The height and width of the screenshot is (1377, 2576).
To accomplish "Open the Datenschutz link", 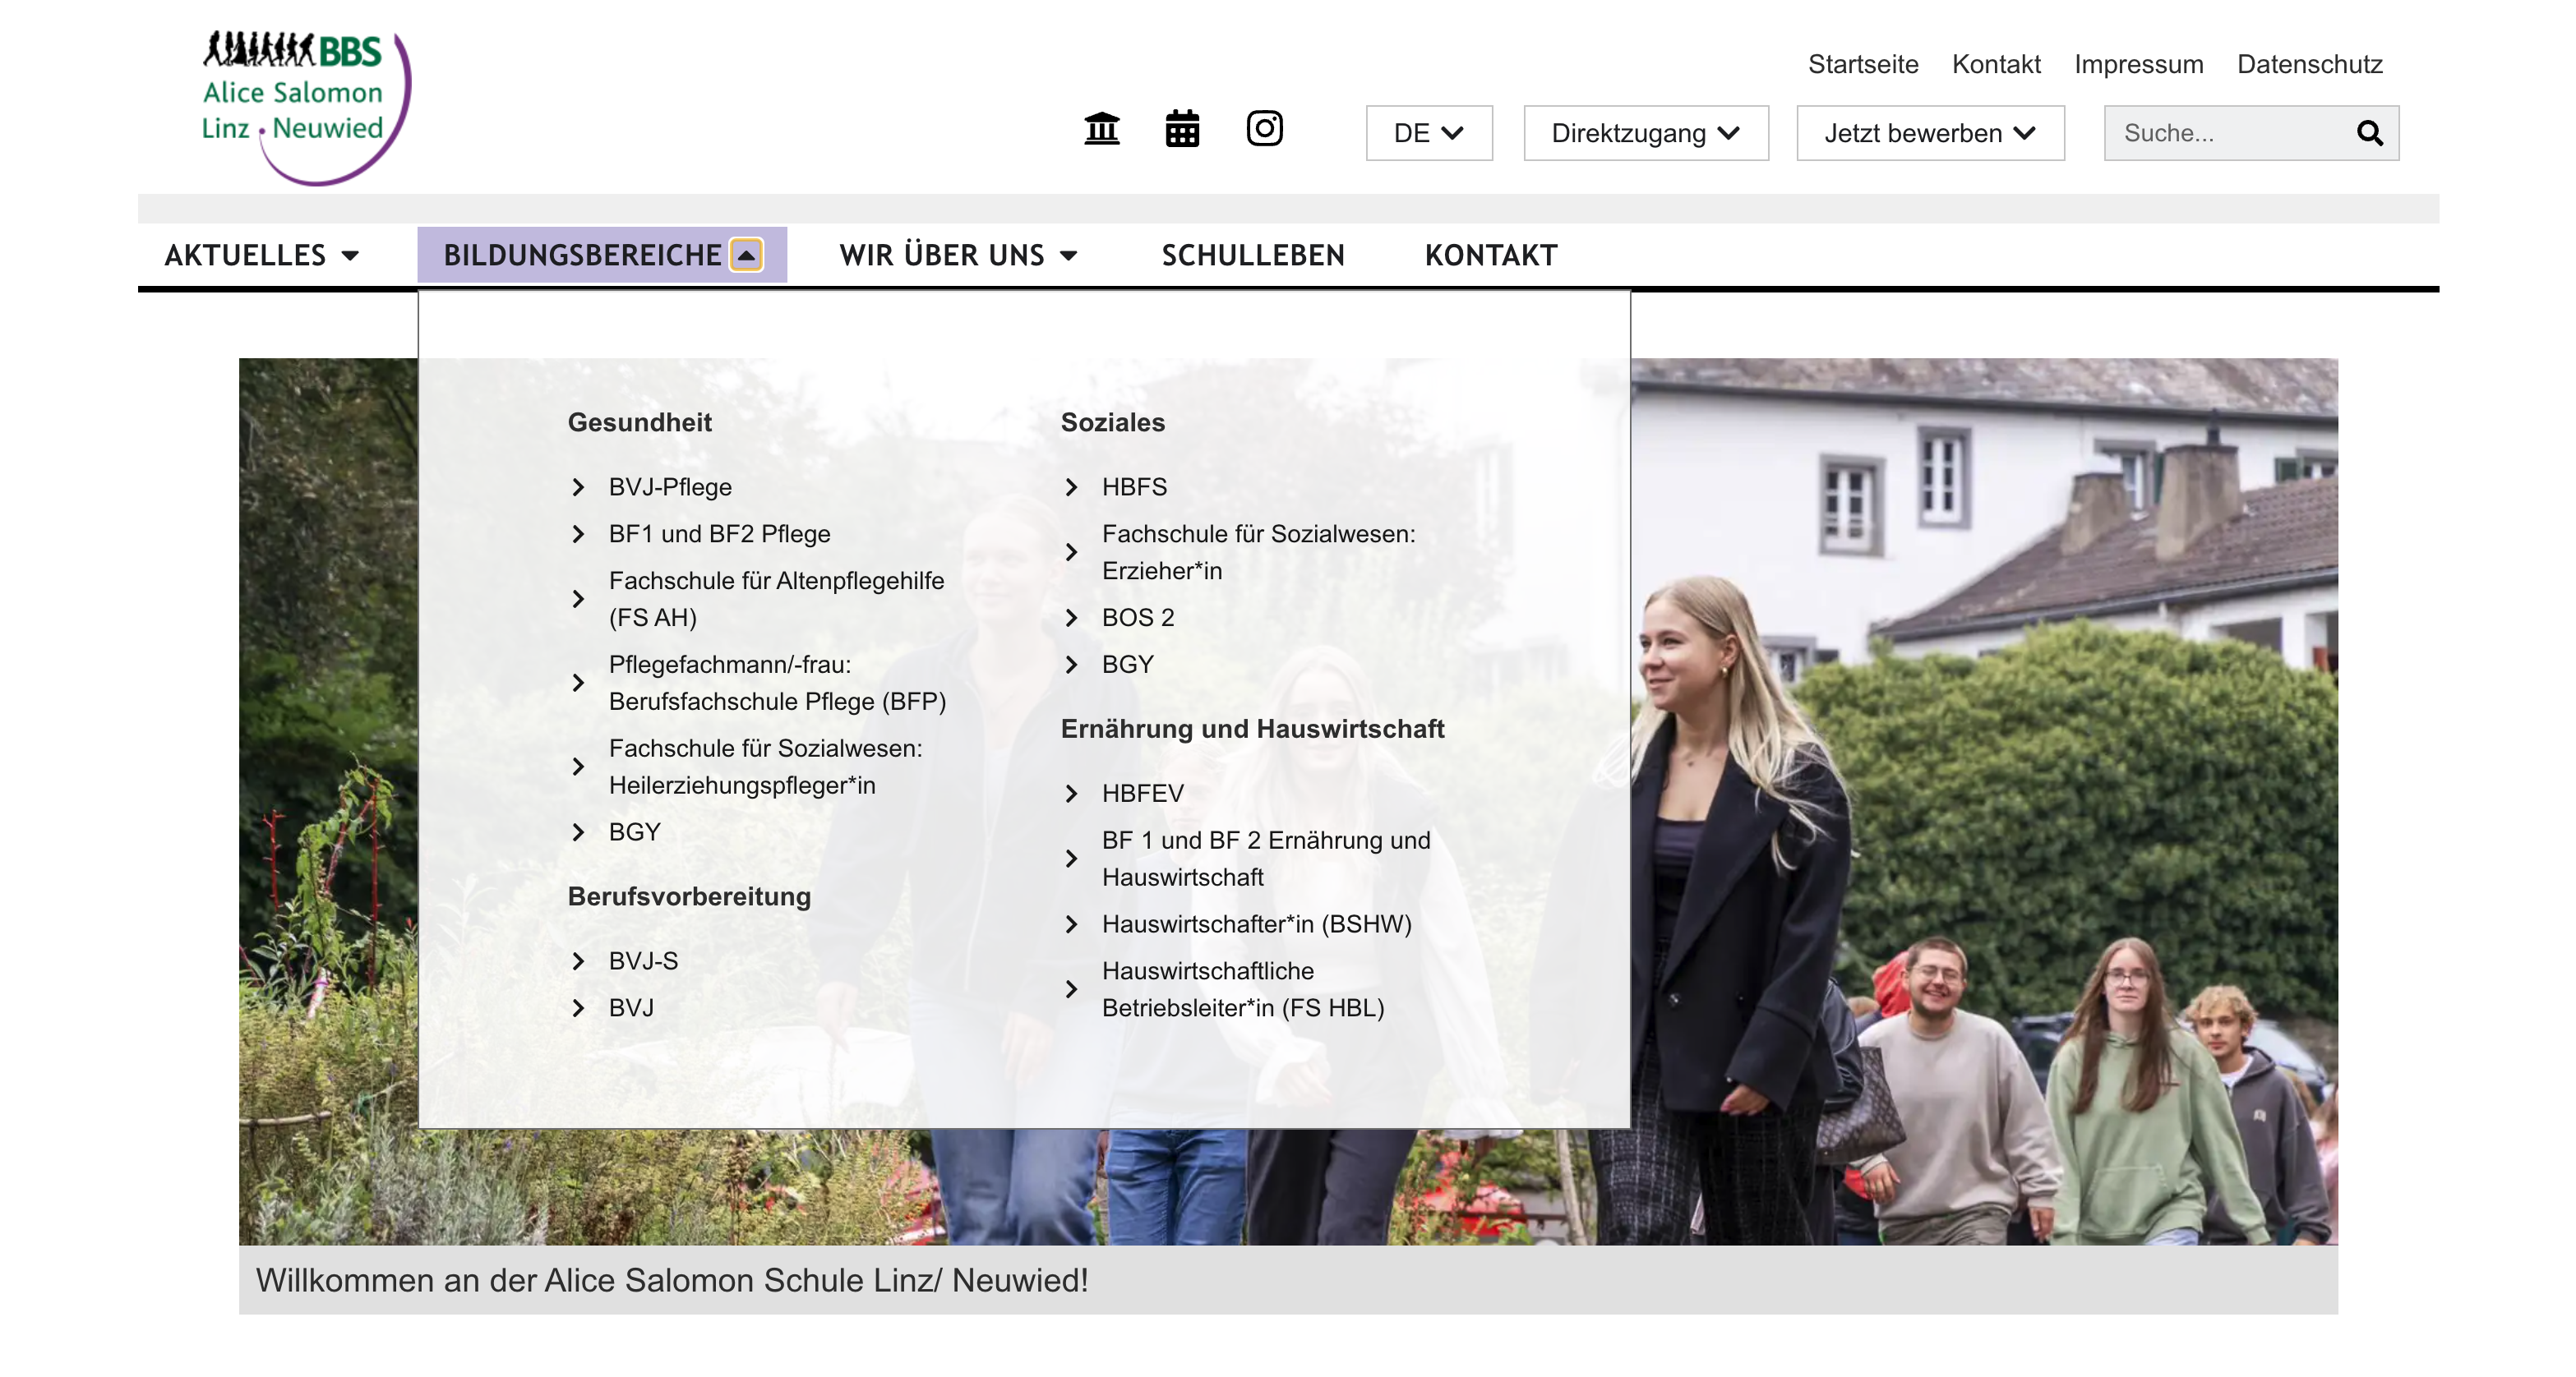I will [x=2309, y=64].
